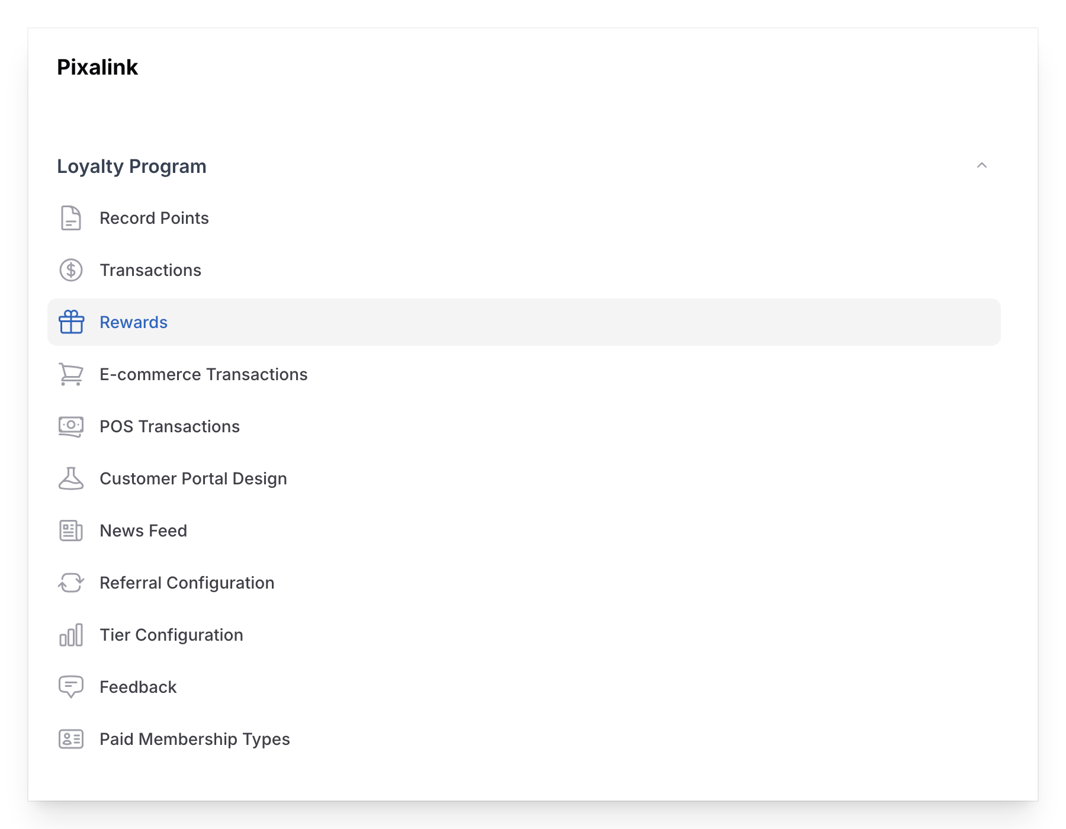Select the E-commerce Transactions cart icon
The image size is (1066, 829).
(70, 374)
